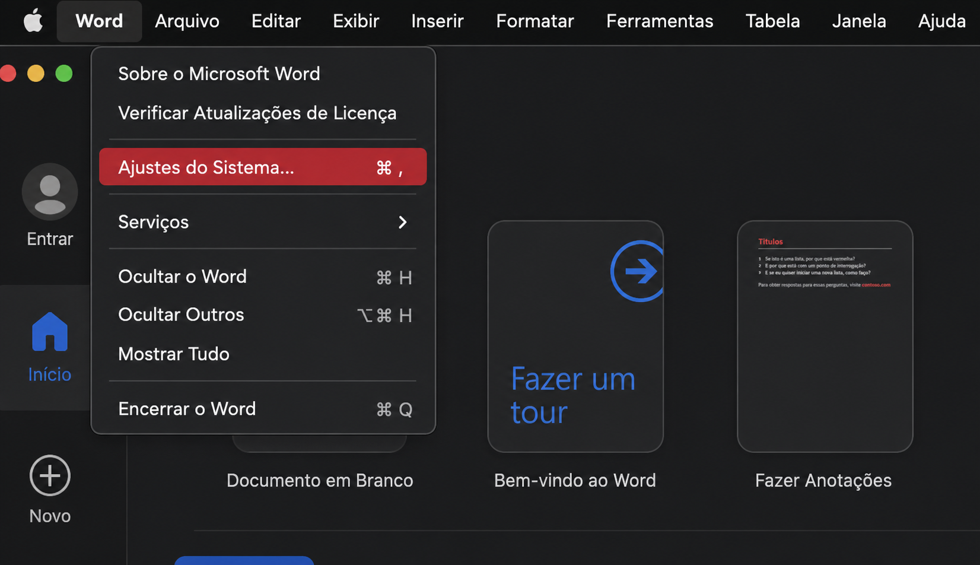
Task: Open the Ferramentas menu
Action: (x=660, y=21)
